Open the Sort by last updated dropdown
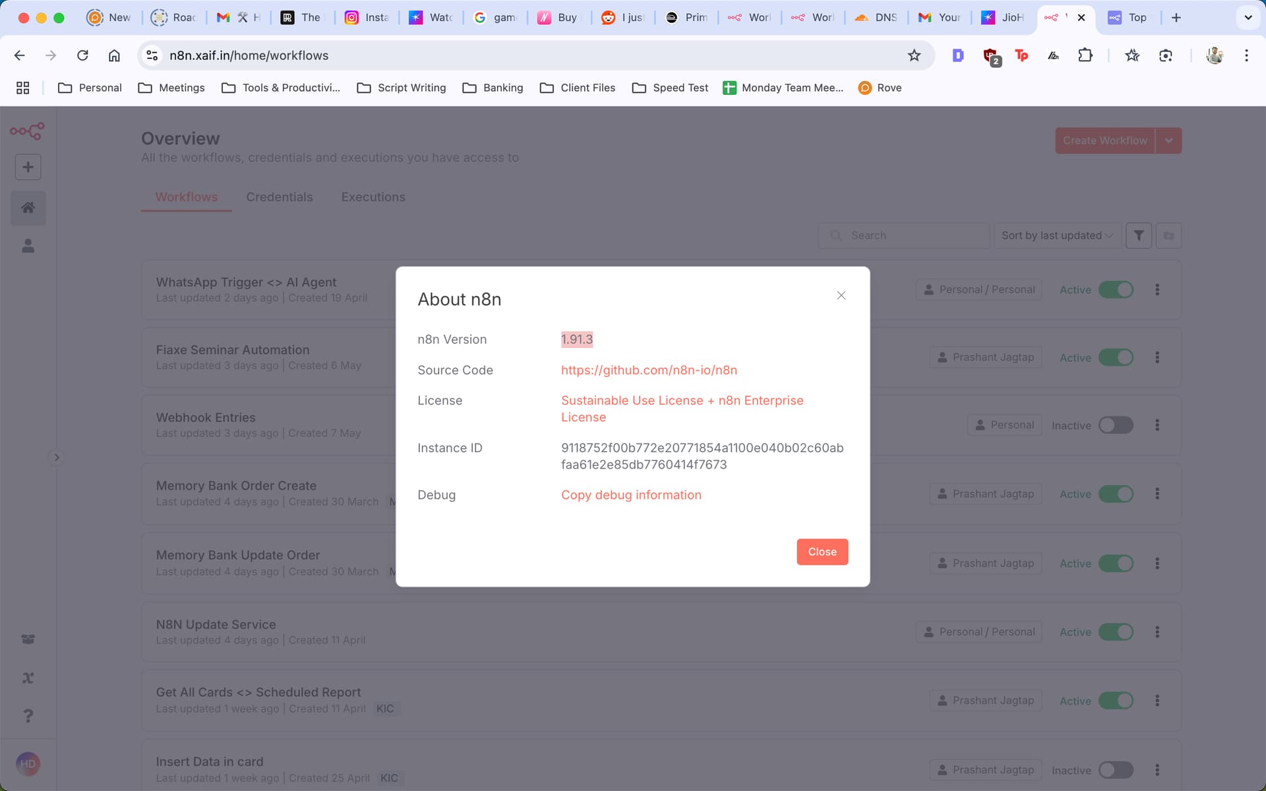 (x=1057, y=235)
